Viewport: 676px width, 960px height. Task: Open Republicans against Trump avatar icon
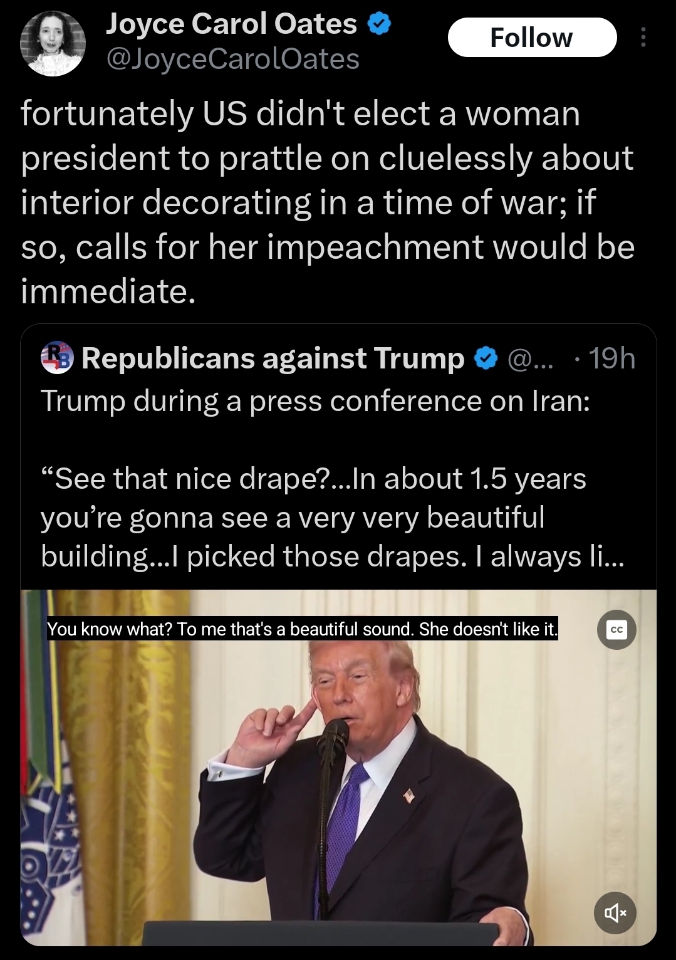tap(57, 358)
